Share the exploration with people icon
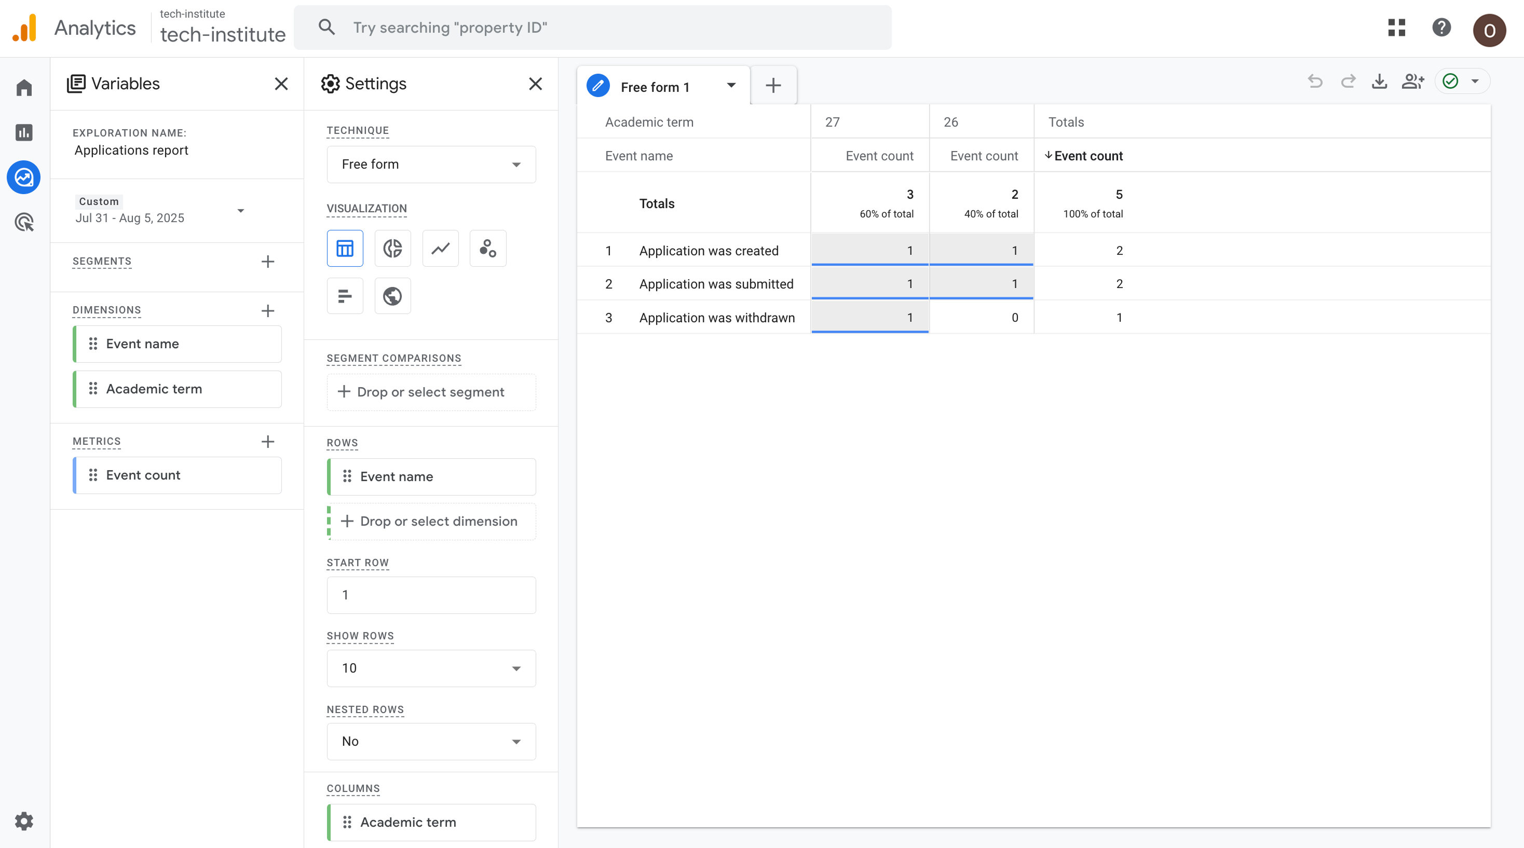 [x=1413, y=81]
